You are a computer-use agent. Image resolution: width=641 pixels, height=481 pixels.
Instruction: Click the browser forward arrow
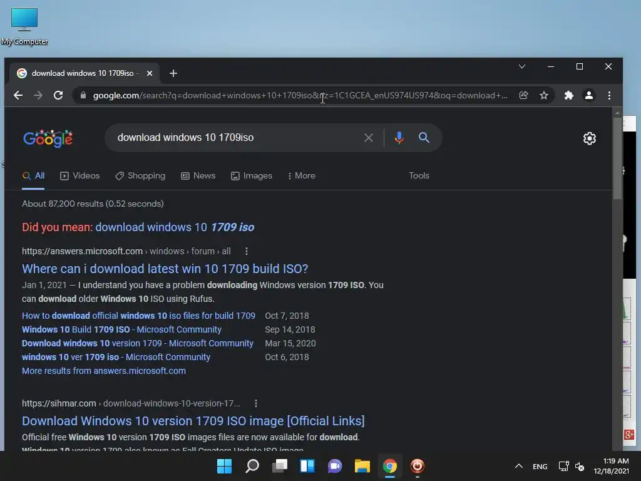pyautogui.click(x=38, y=95)
